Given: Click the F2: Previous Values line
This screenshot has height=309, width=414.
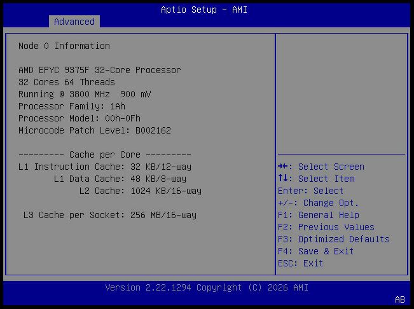Looking at the screenshot, I should point(326,227).
